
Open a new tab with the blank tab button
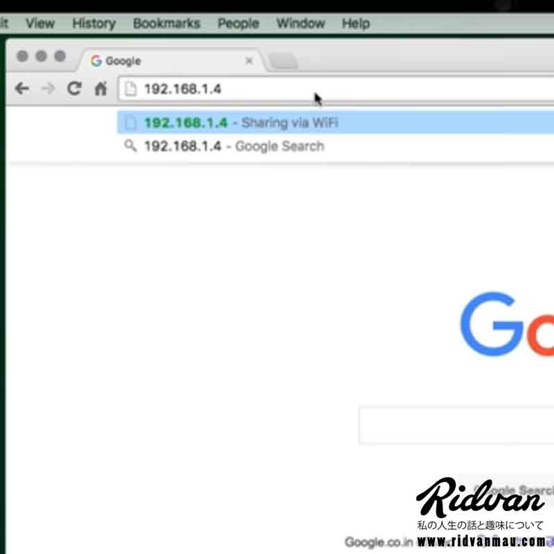[x=283, y=61]
